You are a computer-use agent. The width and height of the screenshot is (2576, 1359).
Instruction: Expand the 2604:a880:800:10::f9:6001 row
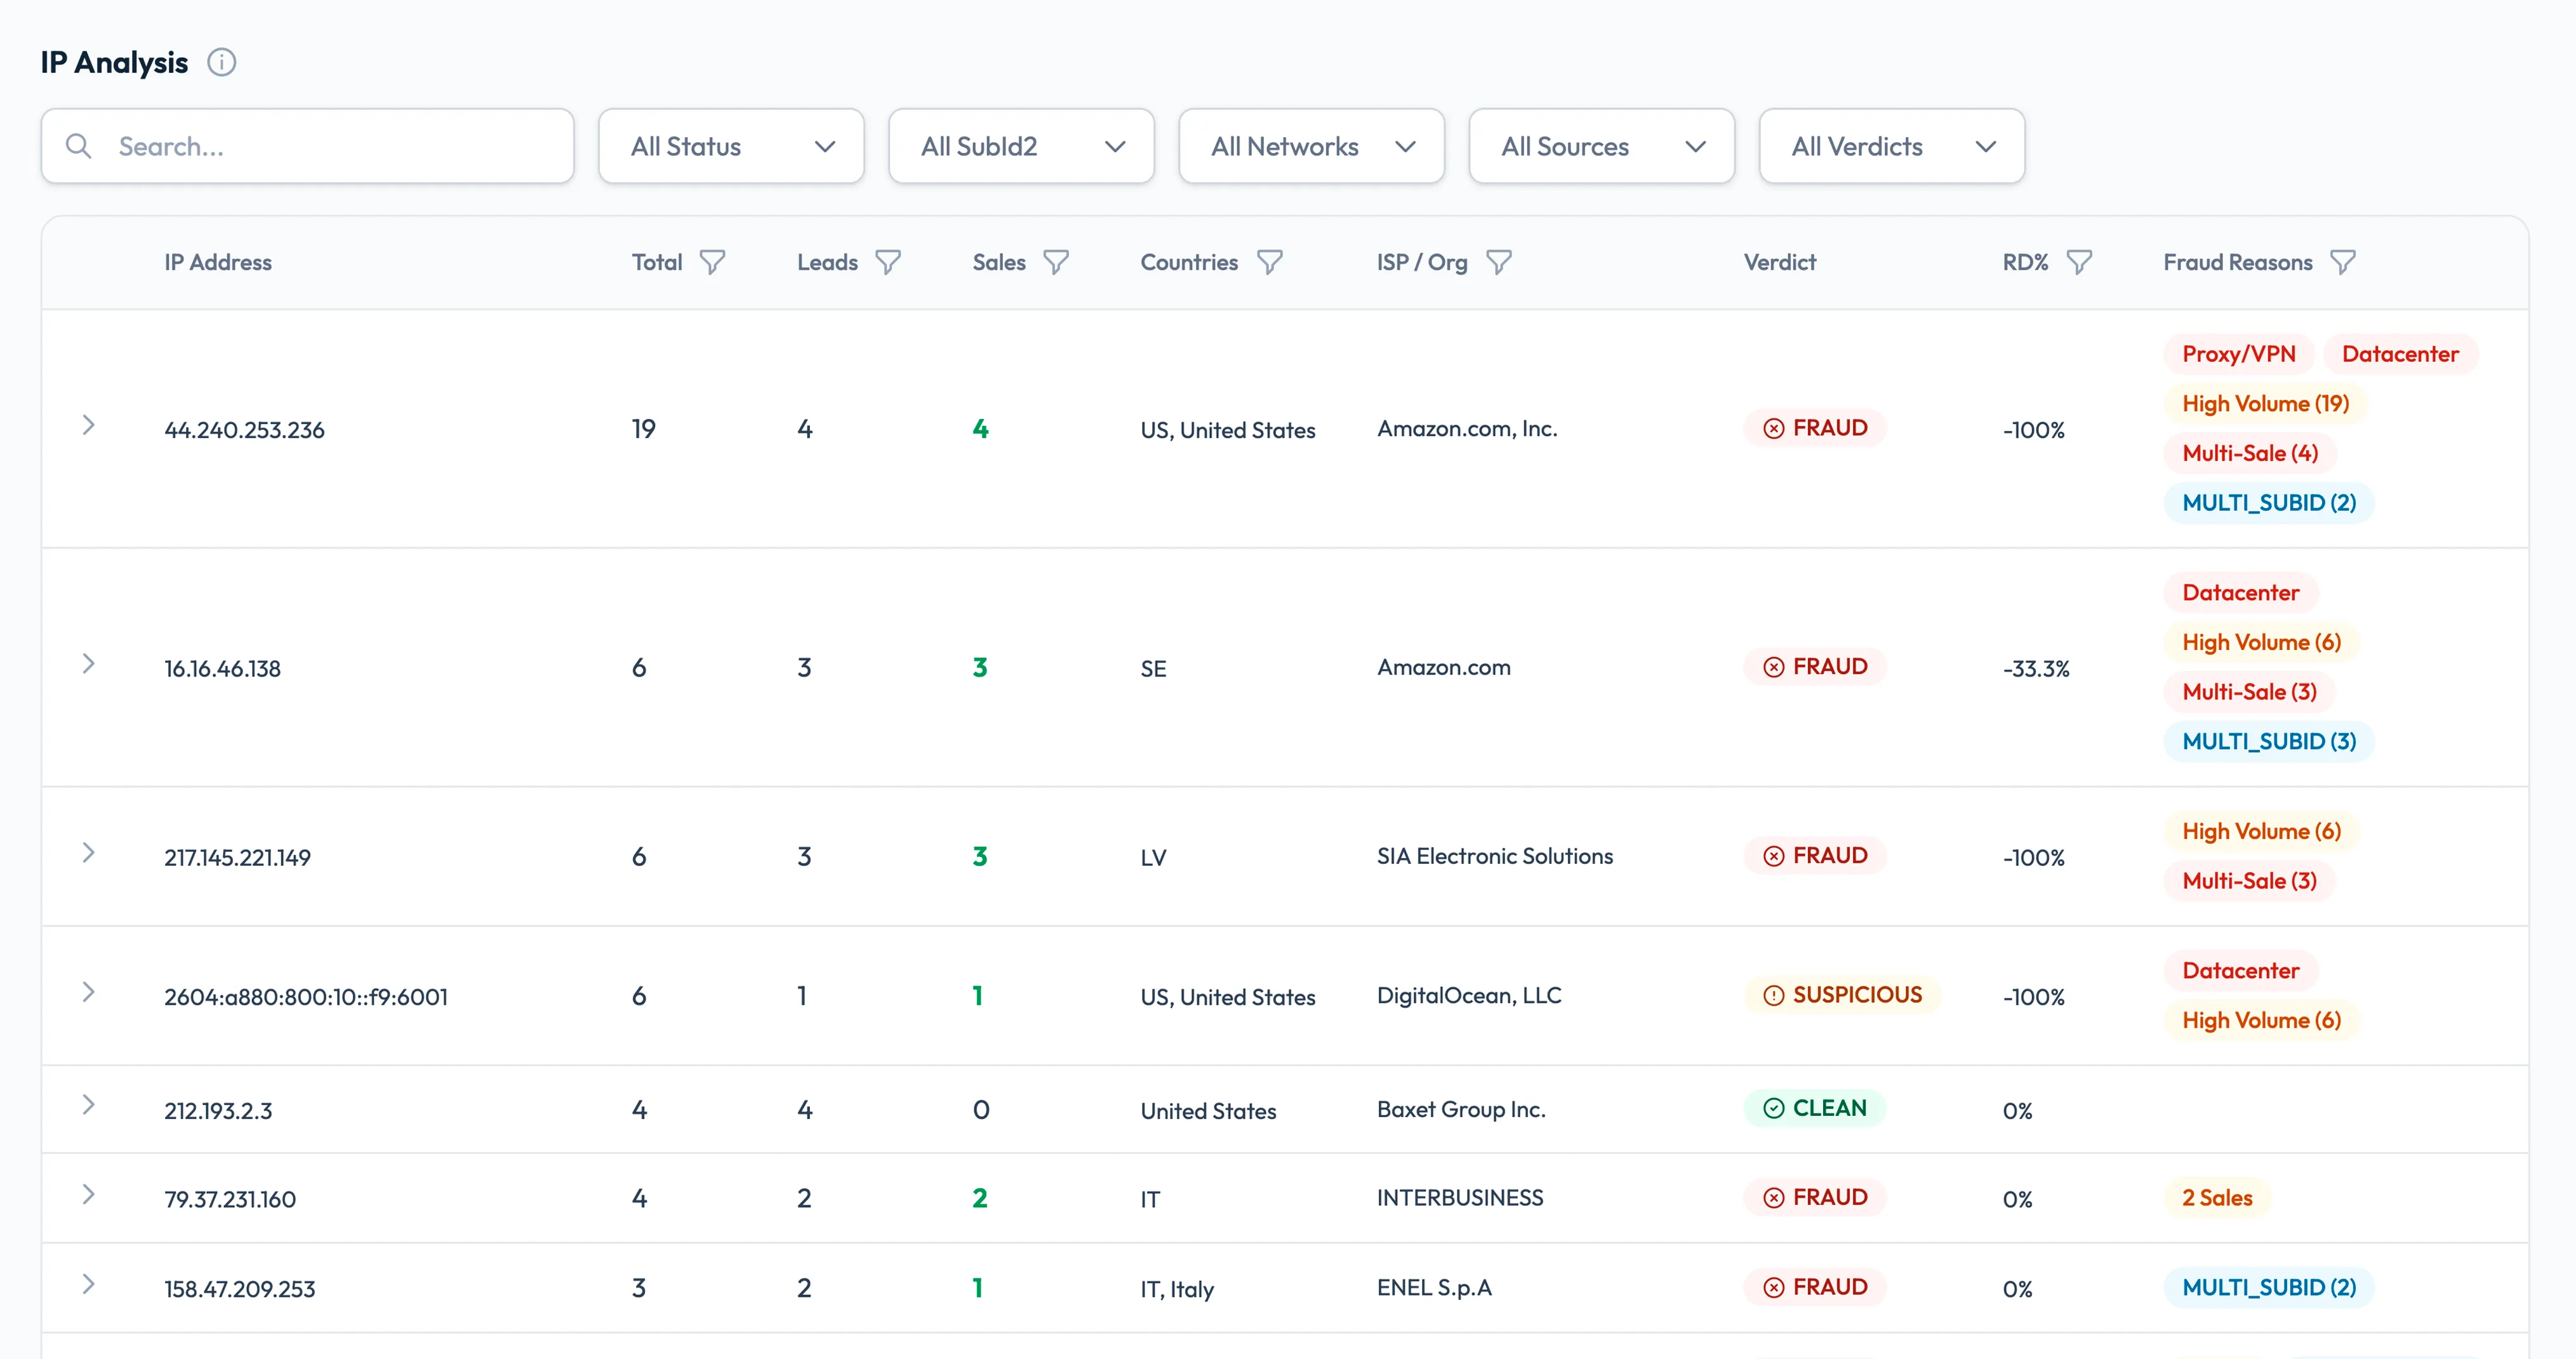pos(88,992)
